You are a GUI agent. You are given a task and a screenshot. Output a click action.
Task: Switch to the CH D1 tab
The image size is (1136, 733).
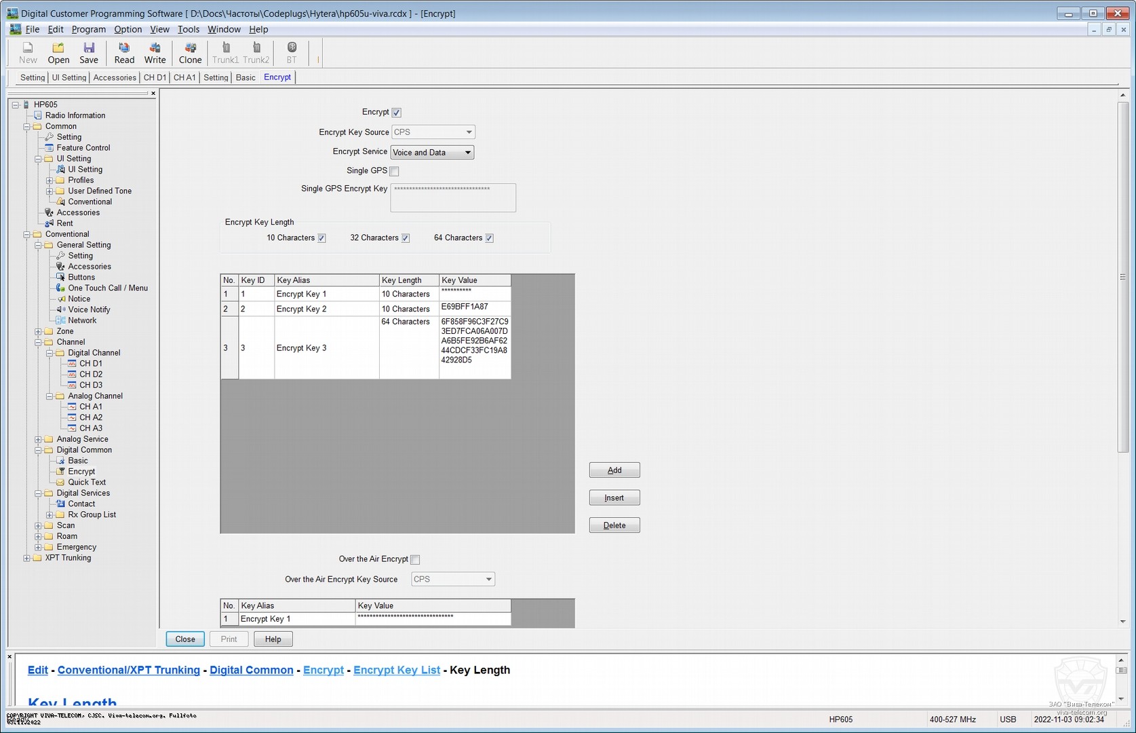pyautogui.click(x=155, y=77)
